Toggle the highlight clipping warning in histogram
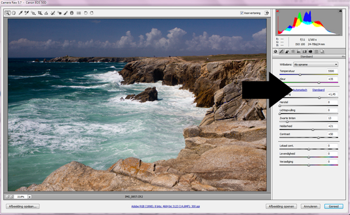This screenshot has height=215, width=350. (340, 11)
